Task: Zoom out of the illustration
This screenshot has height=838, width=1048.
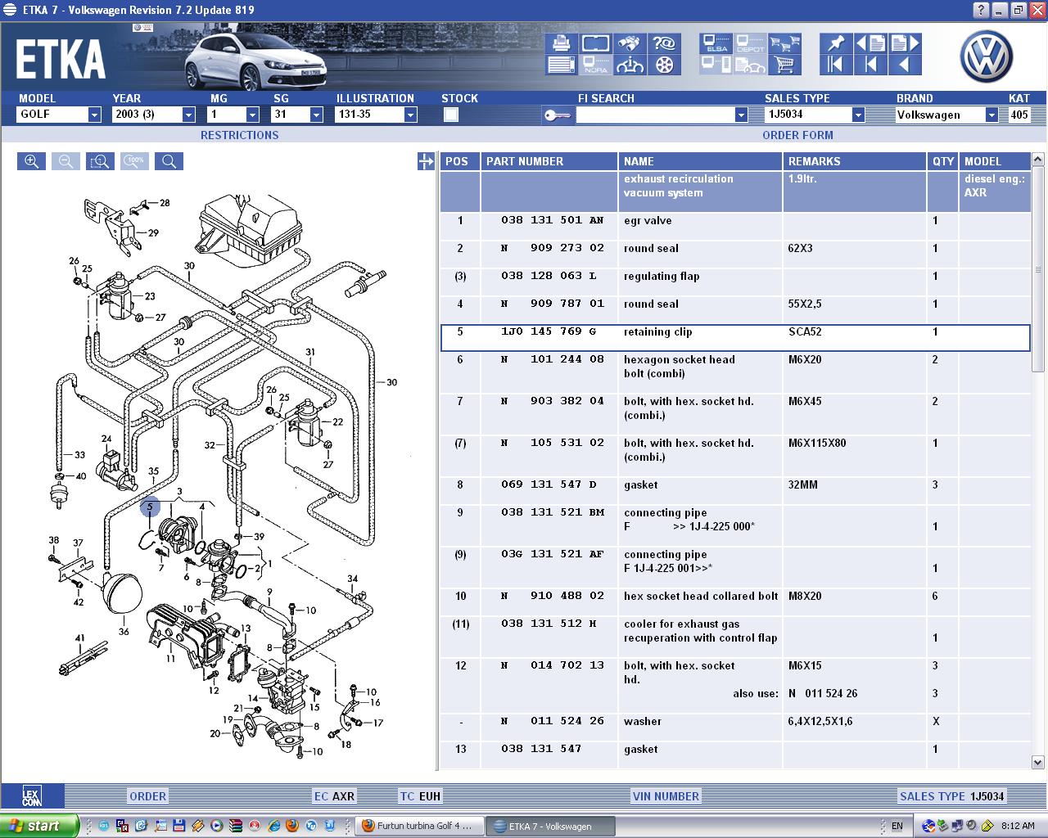Action: coord(65,161)
